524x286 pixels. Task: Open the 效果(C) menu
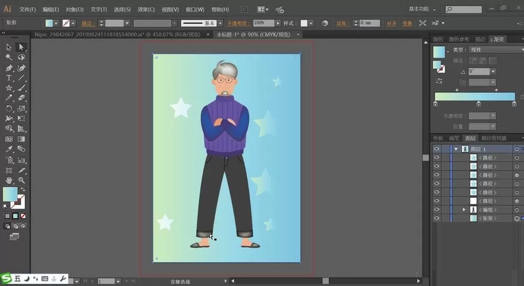click(x=146, y=10)
